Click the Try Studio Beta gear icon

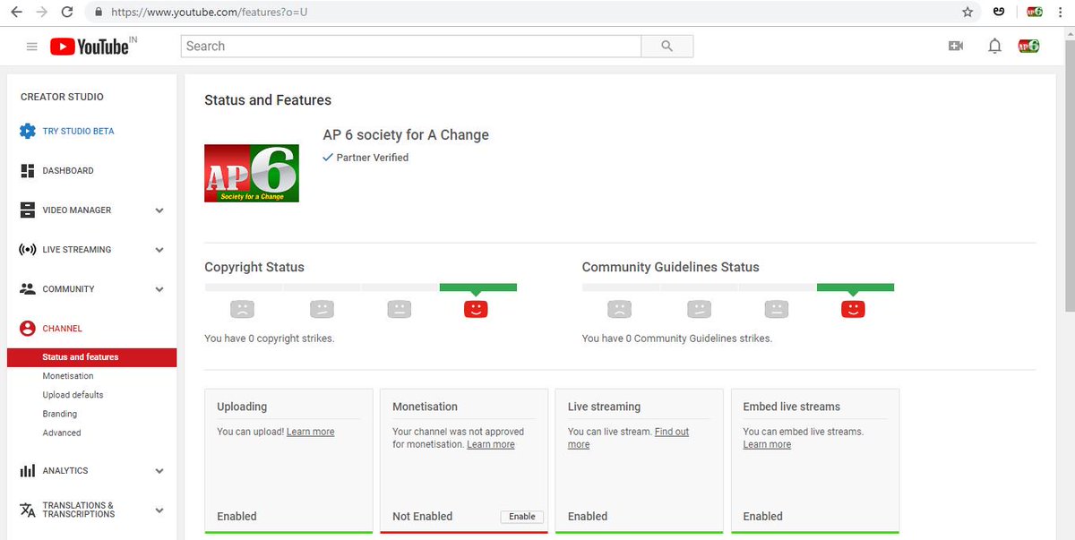28,131
